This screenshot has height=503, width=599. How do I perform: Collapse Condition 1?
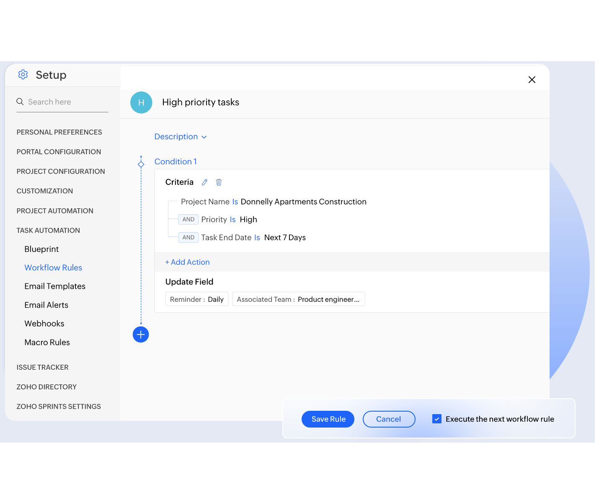click(176, 161)
